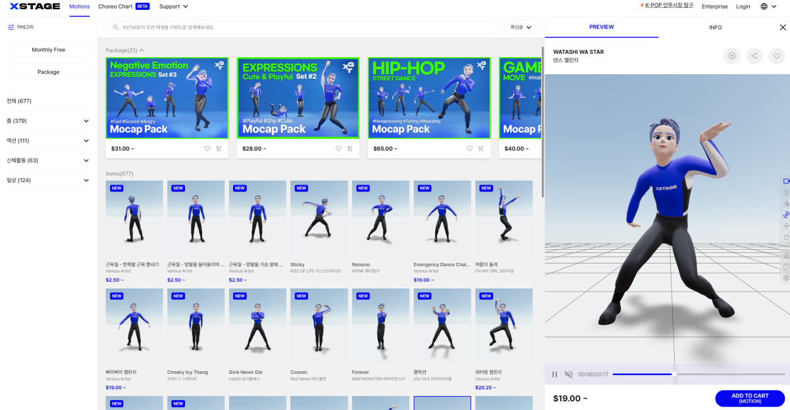Click the ADD TO CART (MOTION) button
The height and width of the screenshot is (410, 790).
(749, 398)
